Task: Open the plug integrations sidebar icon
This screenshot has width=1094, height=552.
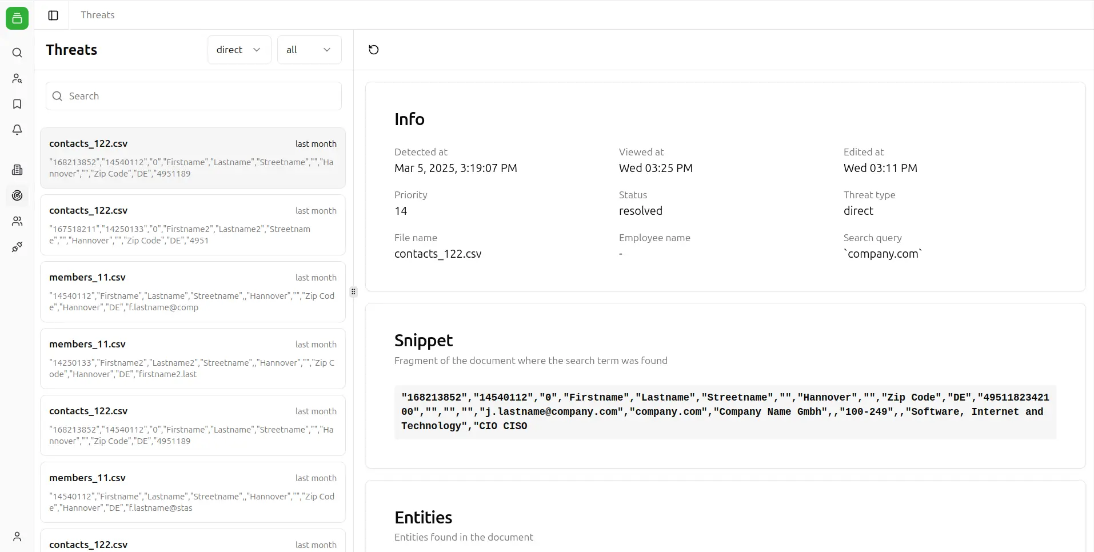Action: tap(17, 247)
